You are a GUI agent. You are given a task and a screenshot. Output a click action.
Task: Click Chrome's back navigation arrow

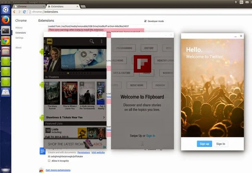pyautogui.click(x=14, y=12)
